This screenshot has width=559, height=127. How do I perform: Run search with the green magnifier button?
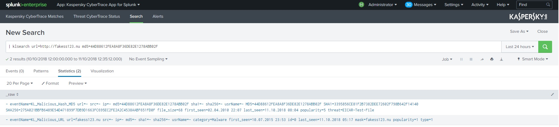pos(545,47)
